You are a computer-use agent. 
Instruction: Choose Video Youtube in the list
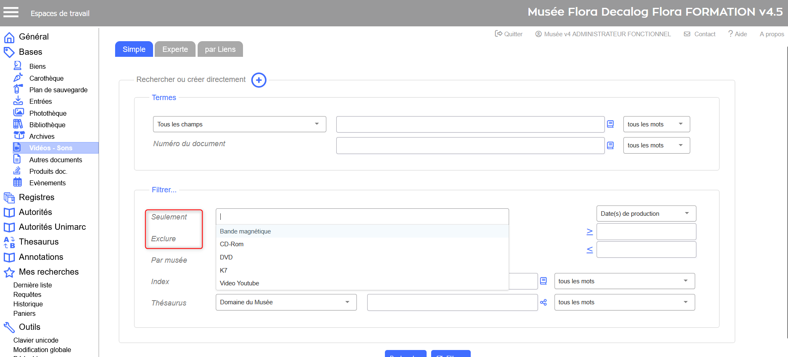[x=239, y=283]
